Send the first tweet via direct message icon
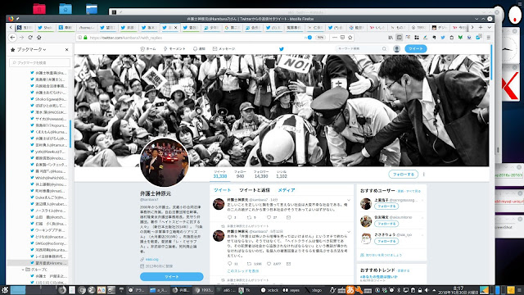524x295 pixels. point(288,217)
